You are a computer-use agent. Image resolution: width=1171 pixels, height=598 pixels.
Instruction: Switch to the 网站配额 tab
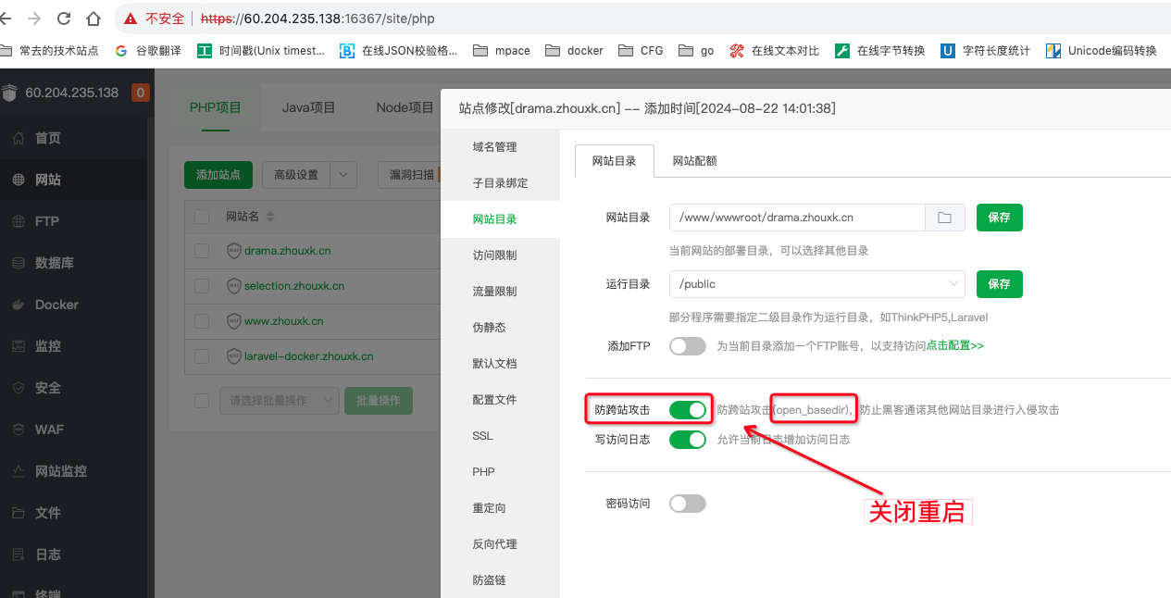[694, 161]
